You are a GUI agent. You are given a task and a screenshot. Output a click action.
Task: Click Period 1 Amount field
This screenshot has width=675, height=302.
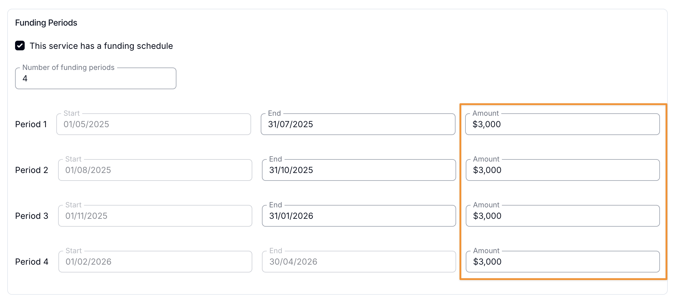click(562, 124)
